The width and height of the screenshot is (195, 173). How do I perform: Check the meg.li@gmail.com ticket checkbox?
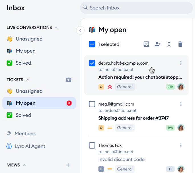[92, 104]
